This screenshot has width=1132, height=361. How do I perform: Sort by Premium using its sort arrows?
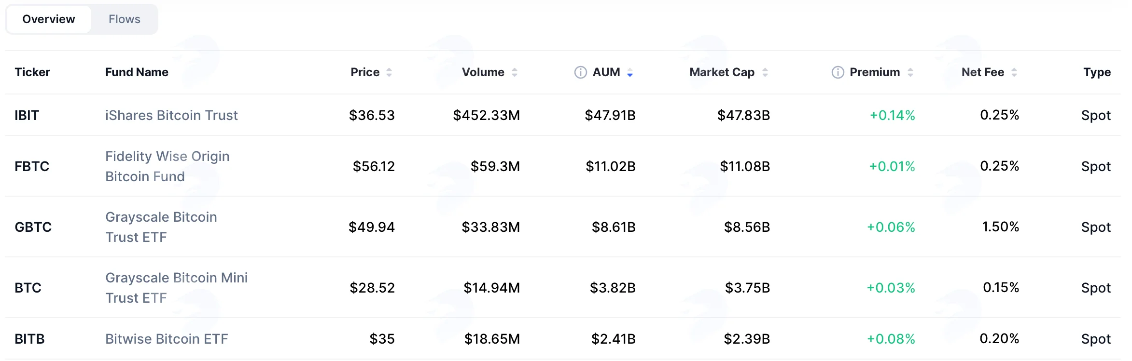point(910,72)
